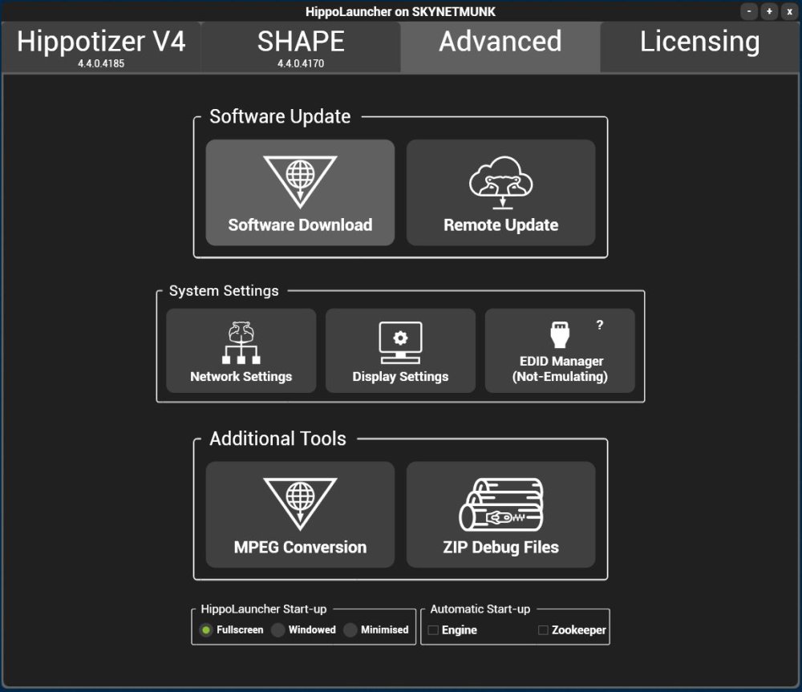Image resolution: width=802 pixels, height=692 pixels.
Task: Select Fullscreen start-up mode
Action: coord(205,630)
